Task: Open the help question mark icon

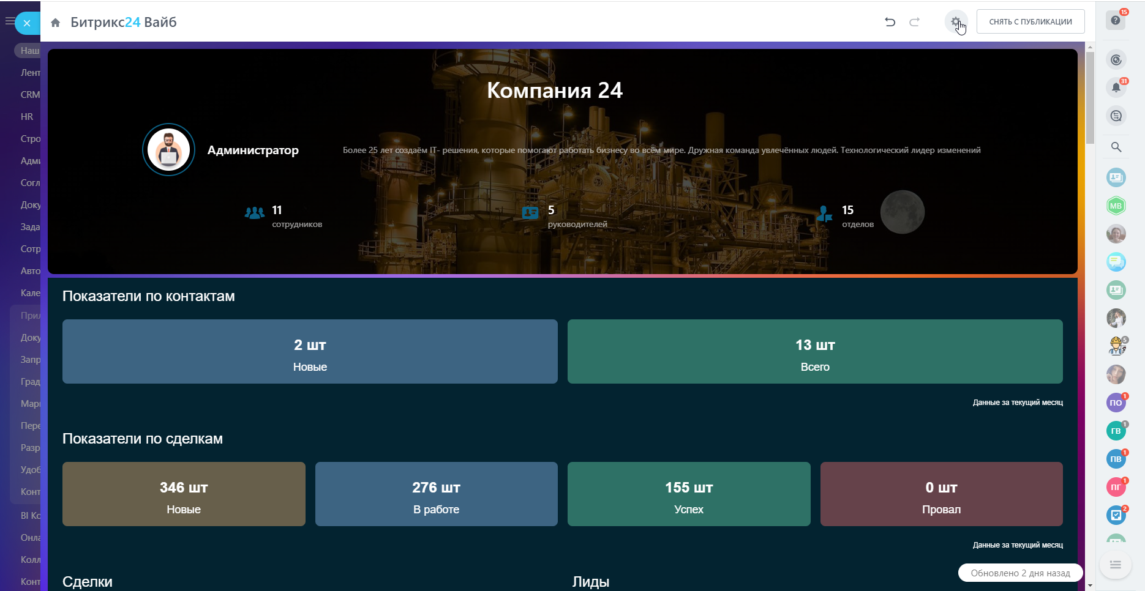Action: (1116, 21)
